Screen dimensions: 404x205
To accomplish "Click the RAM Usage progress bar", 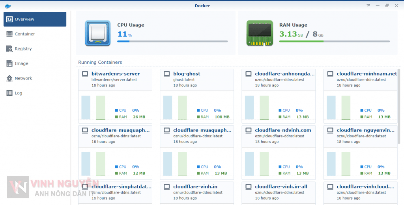I will (x=334, y=41).
